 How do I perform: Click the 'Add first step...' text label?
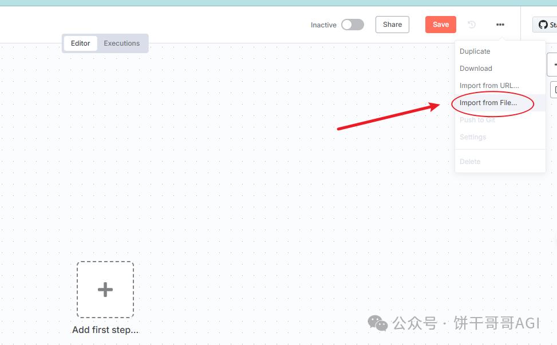105,330
